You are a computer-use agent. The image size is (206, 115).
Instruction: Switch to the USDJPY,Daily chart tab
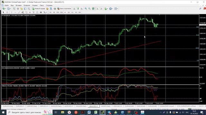click(106, 106)
